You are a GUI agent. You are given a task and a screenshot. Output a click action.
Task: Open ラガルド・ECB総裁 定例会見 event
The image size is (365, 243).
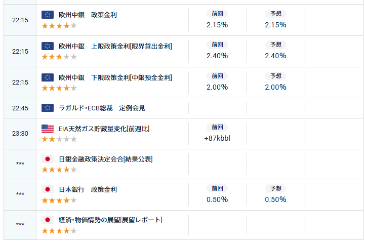click(102, 108)
